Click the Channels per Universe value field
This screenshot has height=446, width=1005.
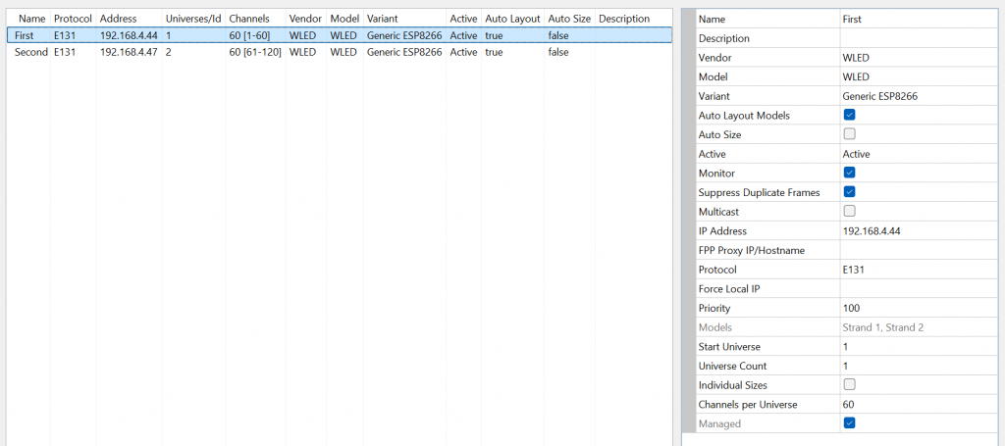[918, 404]
